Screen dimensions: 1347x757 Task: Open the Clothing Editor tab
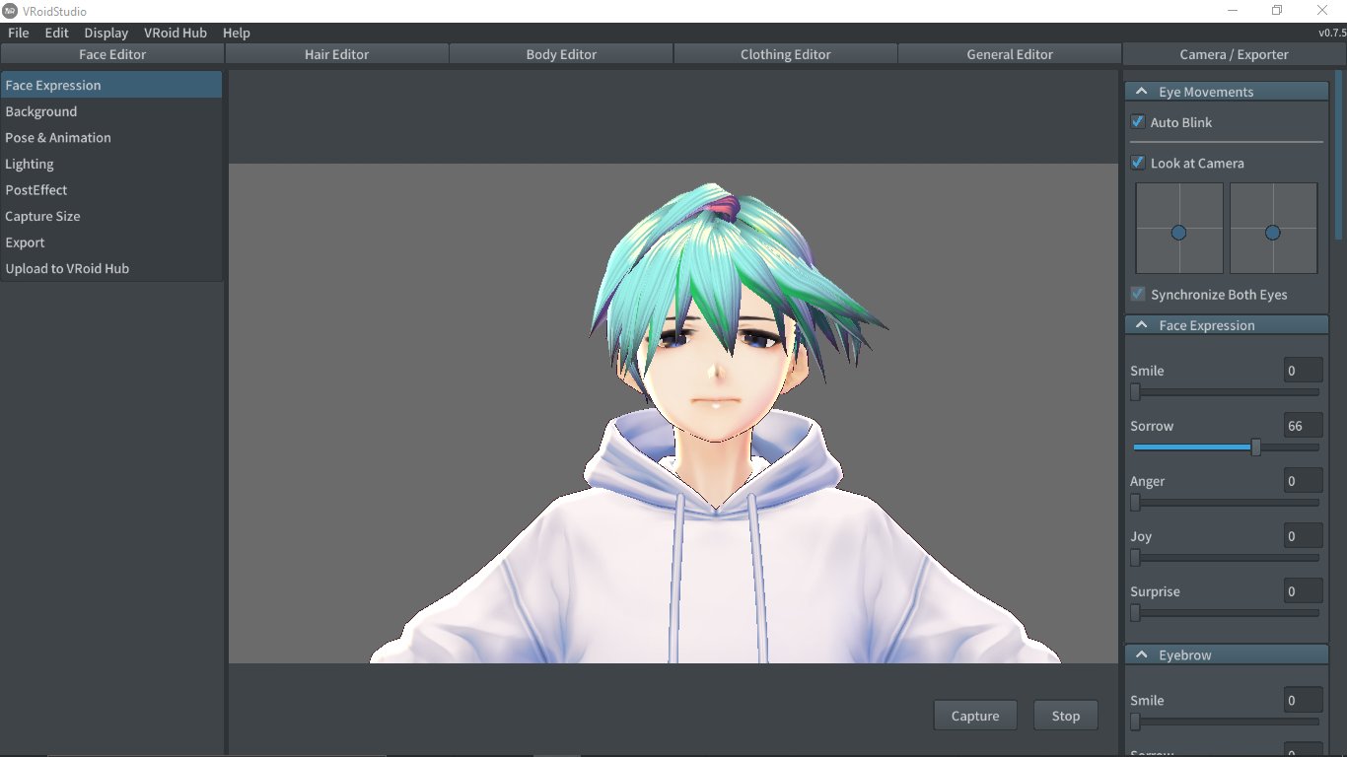[785, 54]
